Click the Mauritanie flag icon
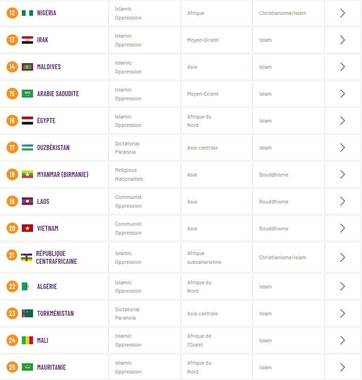 (27, 367)
